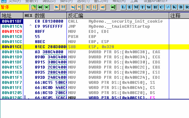Select highlighted address 004011CE
The height and width of the screenshot is (118, 189).
coord(12,47)
